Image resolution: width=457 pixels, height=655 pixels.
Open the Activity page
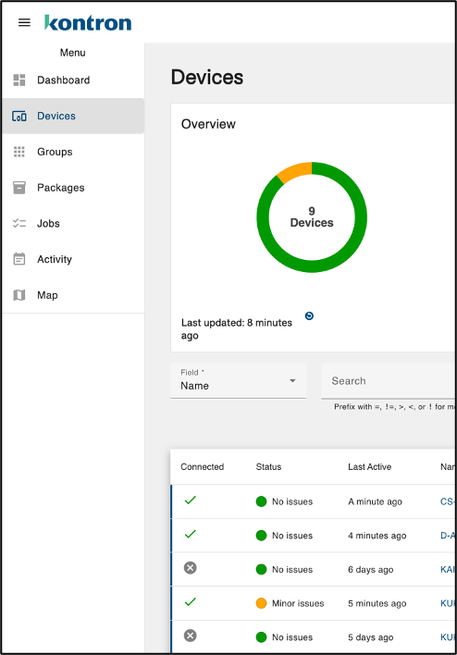pos(73,259)
